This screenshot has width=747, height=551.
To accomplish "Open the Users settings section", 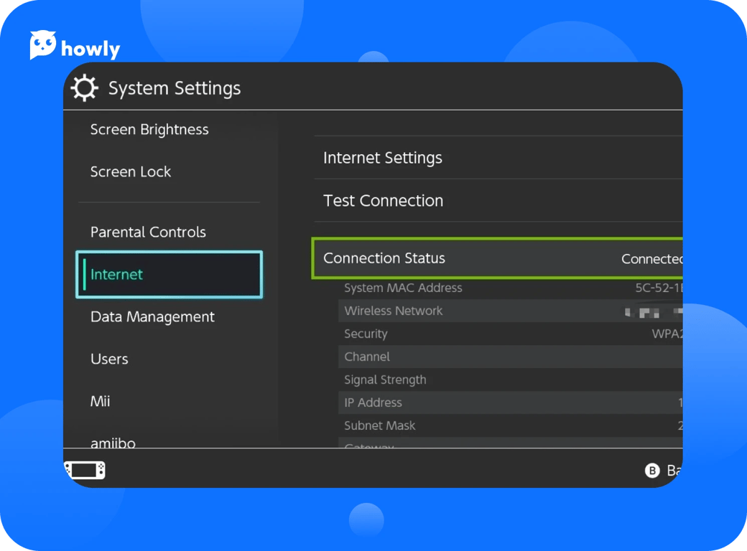I will pyautogui.click(x=109, y=359).
